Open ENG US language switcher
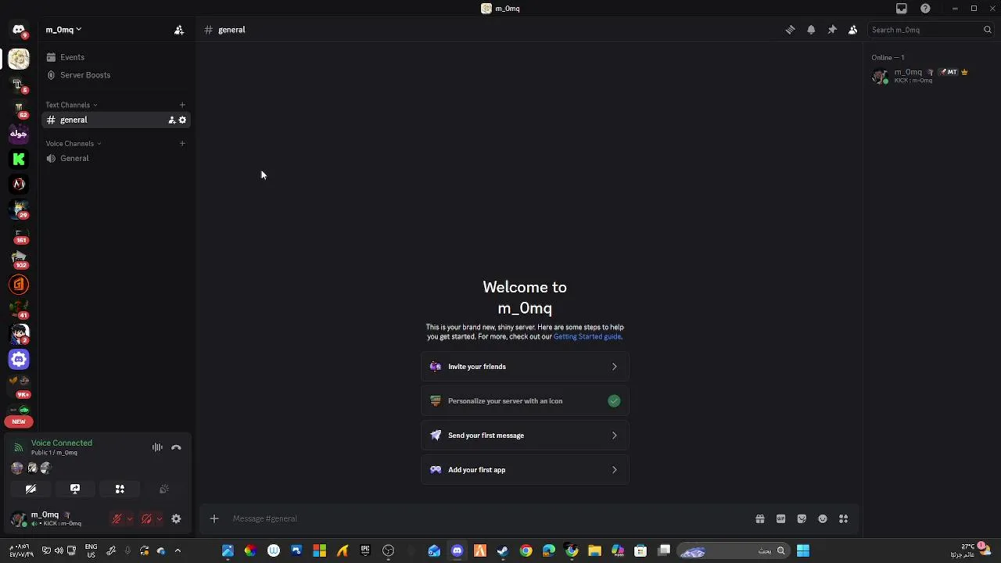This screenshot has width=1001, height=563. (91, 550)
